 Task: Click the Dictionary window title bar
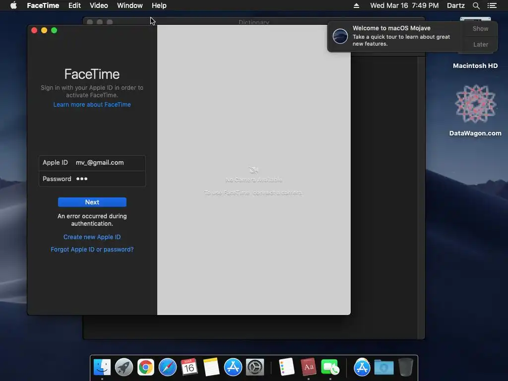pyautogui.click(x=254, y=21)
